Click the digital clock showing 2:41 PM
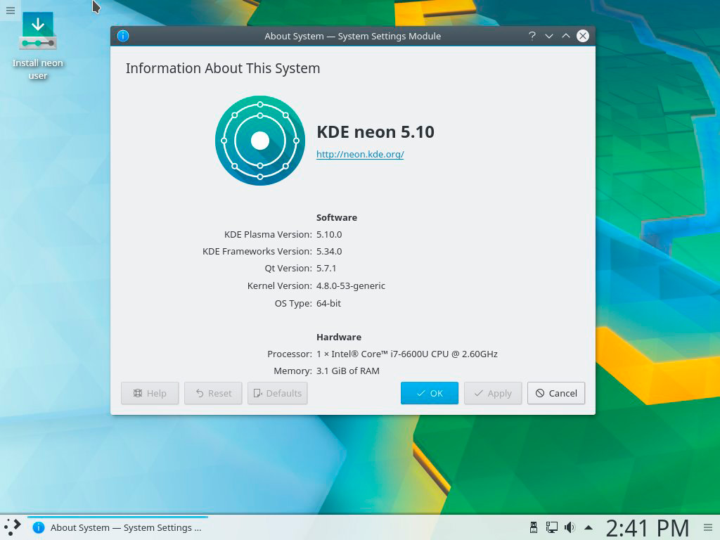This screenshot has width=720, height=540. tap(647, 527)
